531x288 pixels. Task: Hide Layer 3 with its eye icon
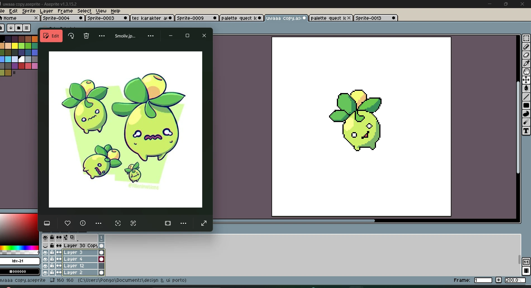[x=45, y=252]
